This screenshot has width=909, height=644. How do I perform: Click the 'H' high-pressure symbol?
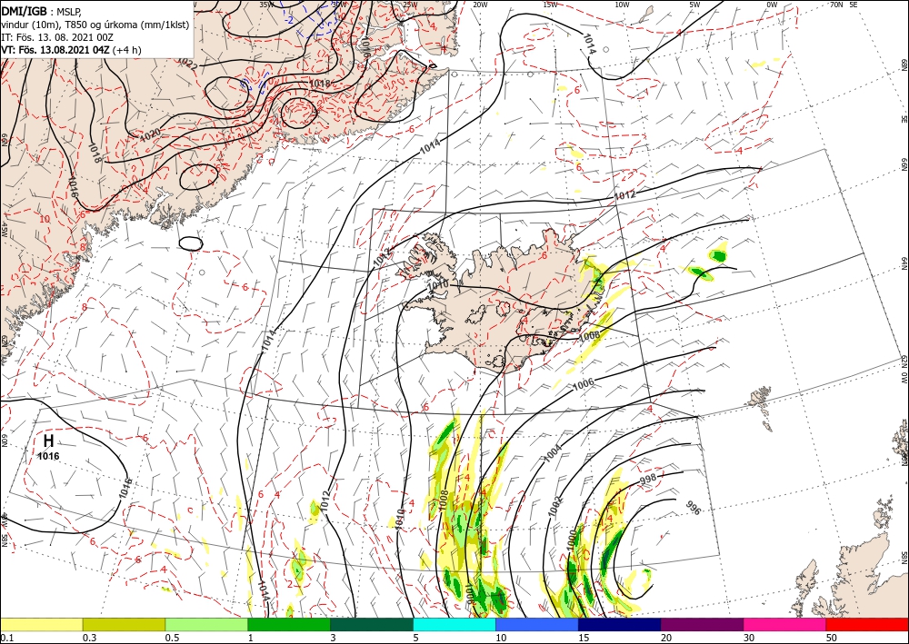tap(49, 441)
